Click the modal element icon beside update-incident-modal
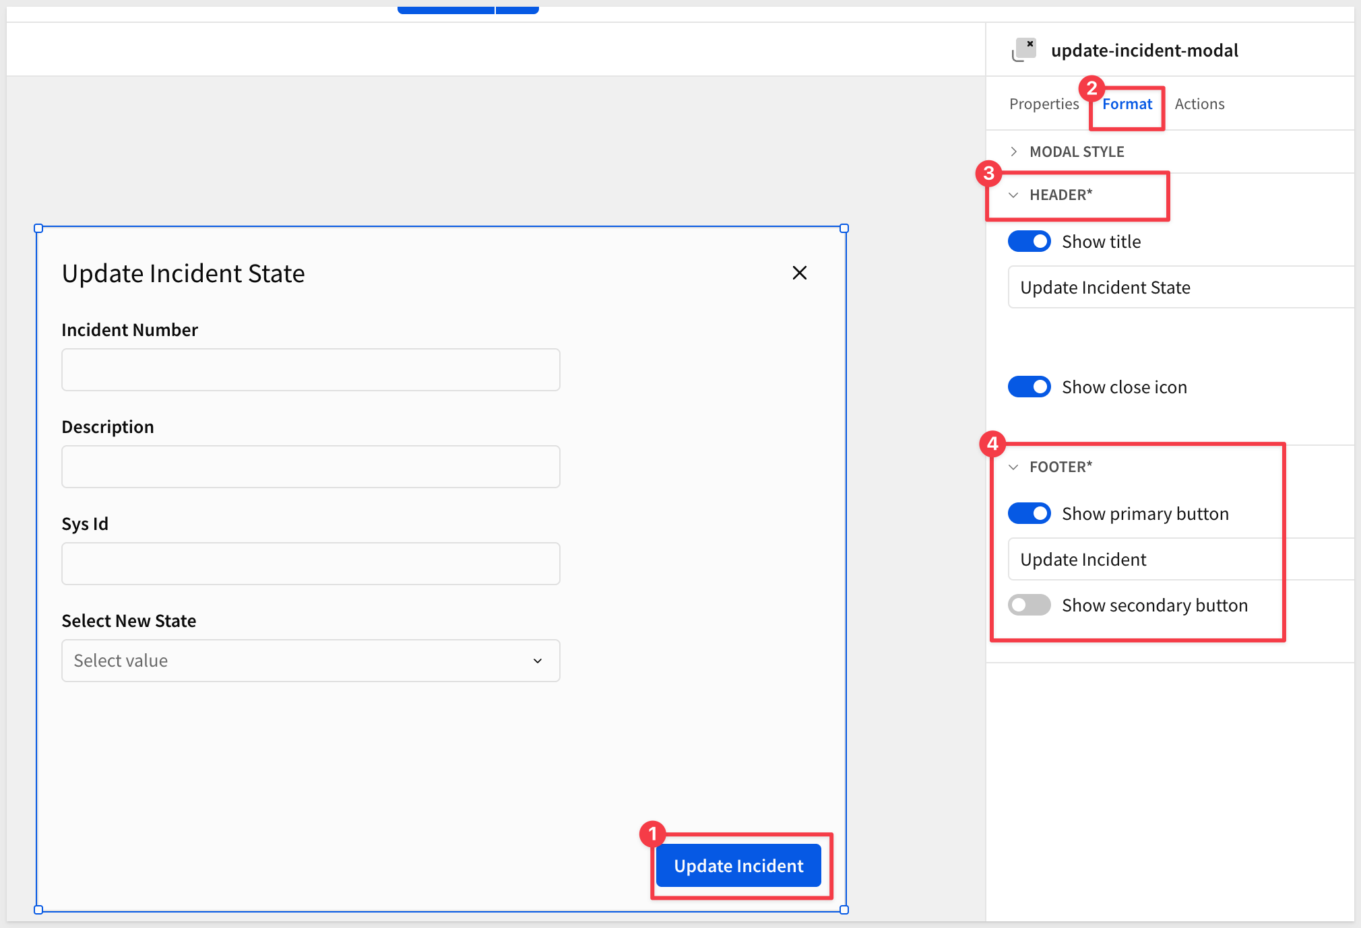 tap(1024, 50)
